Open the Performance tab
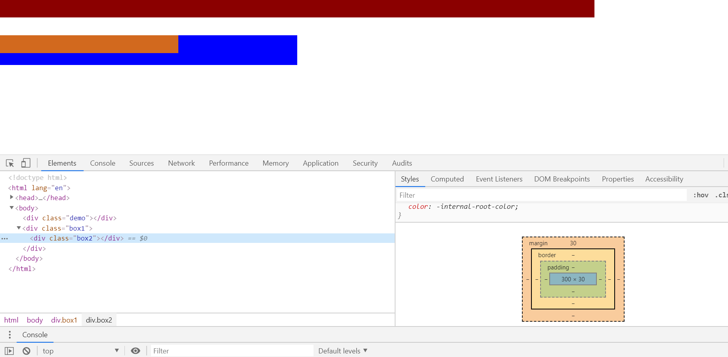Viewport: 728px width, 357px height. (x=229, y=163)
